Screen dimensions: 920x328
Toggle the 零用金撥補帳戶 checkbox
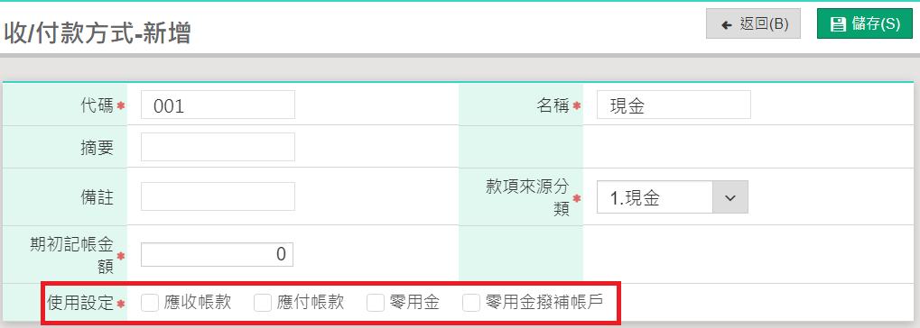pyautogui.click(x=471, y=302)
